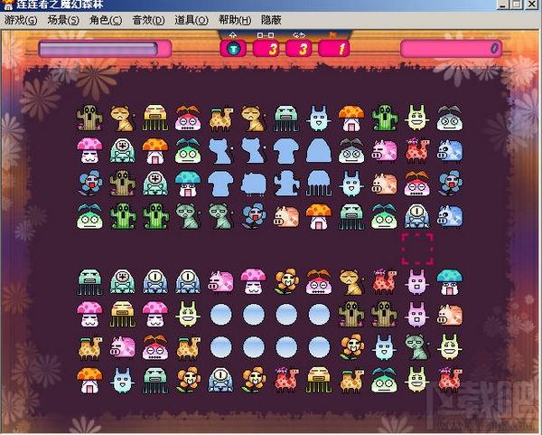Select the pink mushroom tile in second row
The width and height of the screenshot is (542, 435).
[x=89, y=151]
